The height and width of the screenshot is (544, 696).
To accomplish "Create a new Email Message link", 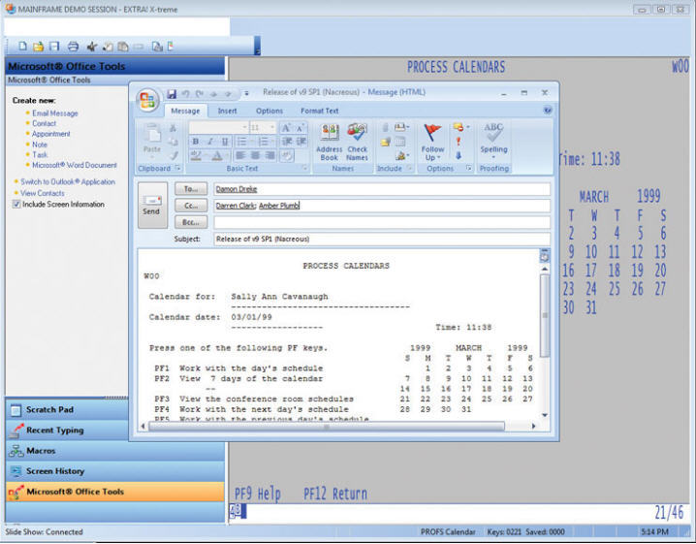I will (x=55, y=113).
